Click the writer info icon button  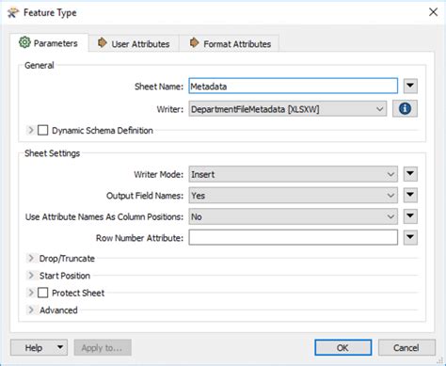(x=405, y=109)
